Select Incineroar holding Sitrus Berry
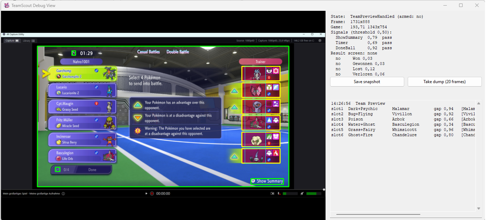 click(82, 139)
